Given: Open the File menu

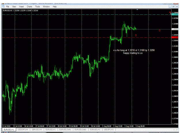Looking at the screenshot, I should tap(7, 7).
